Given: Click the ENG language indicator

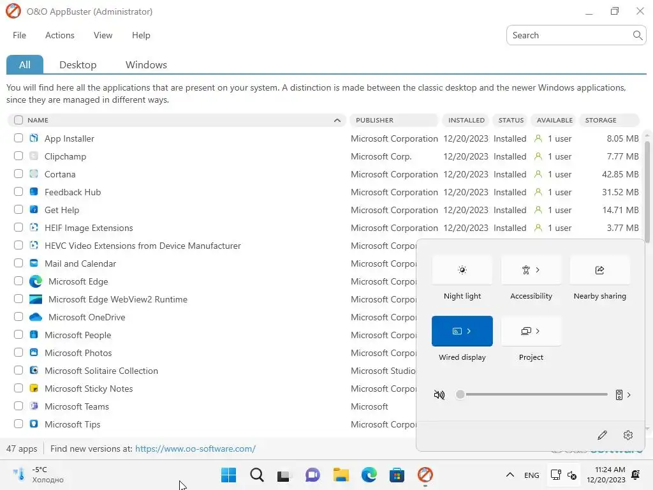Looking at the screenshot, I should (x=531, y=475).
